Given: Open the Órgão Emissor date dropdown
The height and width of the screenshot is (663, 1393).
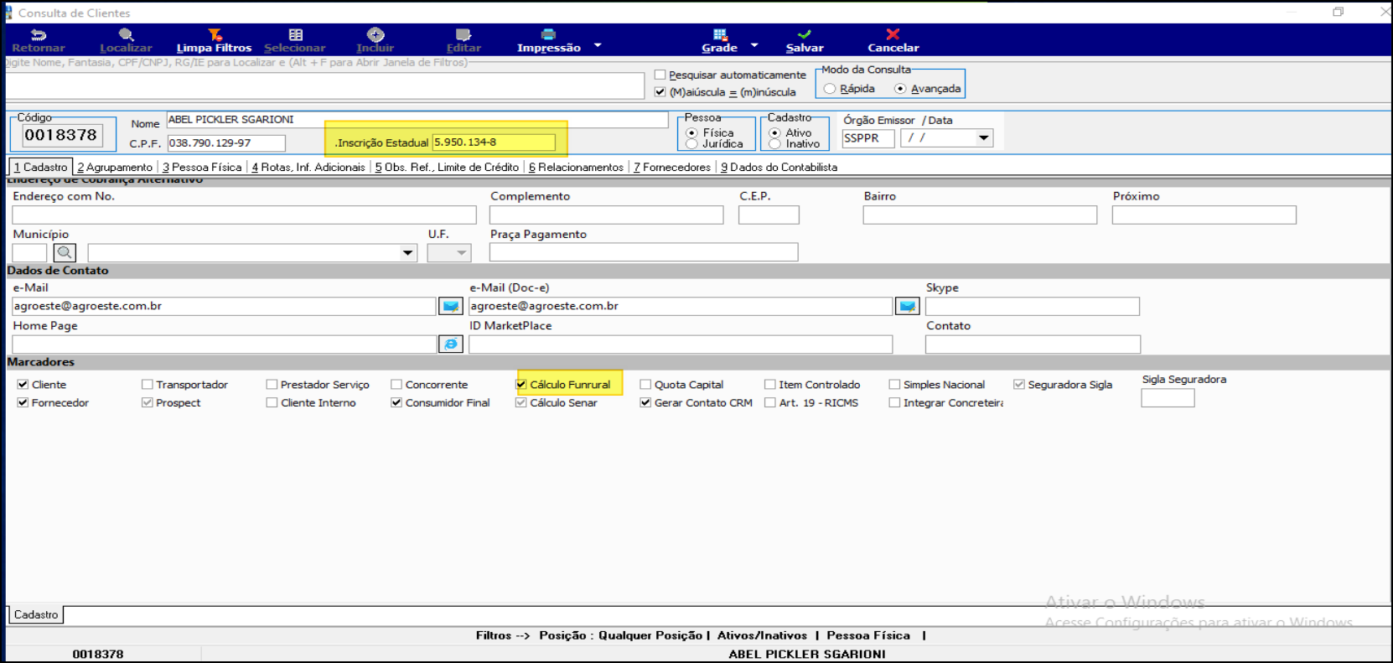Looking at the screenshot, I should coord(984,137).
